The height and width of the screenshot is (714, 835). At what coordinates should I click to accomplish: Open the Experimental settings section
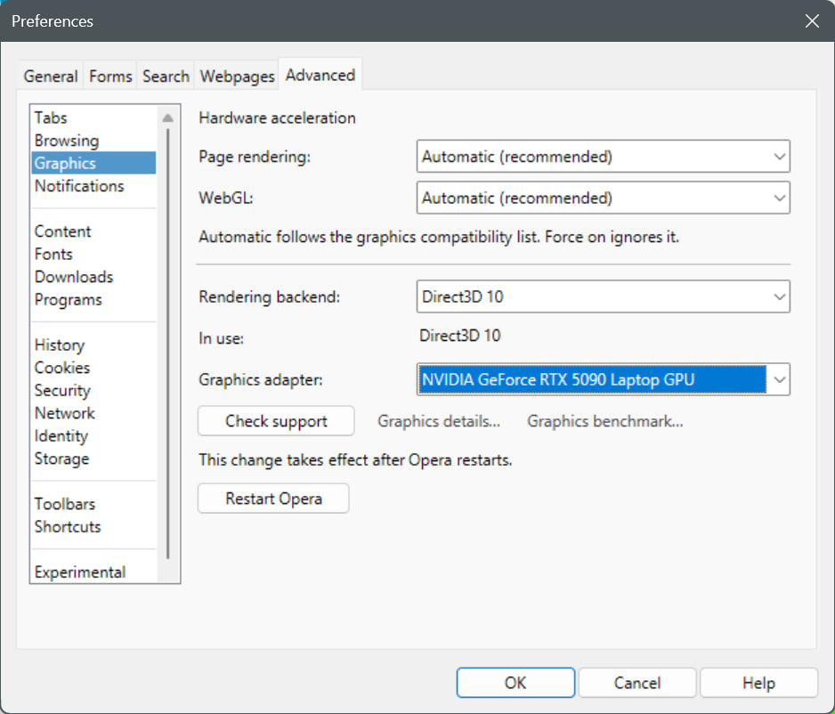93,572
